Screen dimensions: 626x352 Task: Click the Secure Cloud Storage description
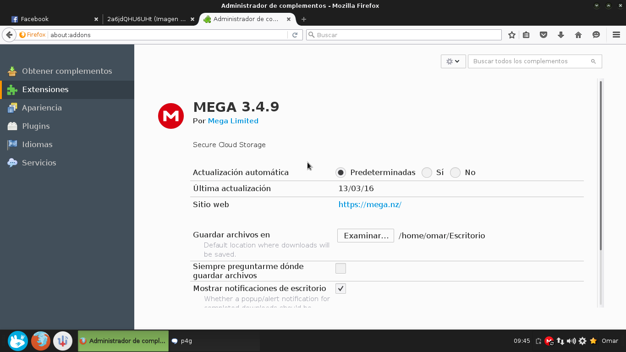point(229,145)
